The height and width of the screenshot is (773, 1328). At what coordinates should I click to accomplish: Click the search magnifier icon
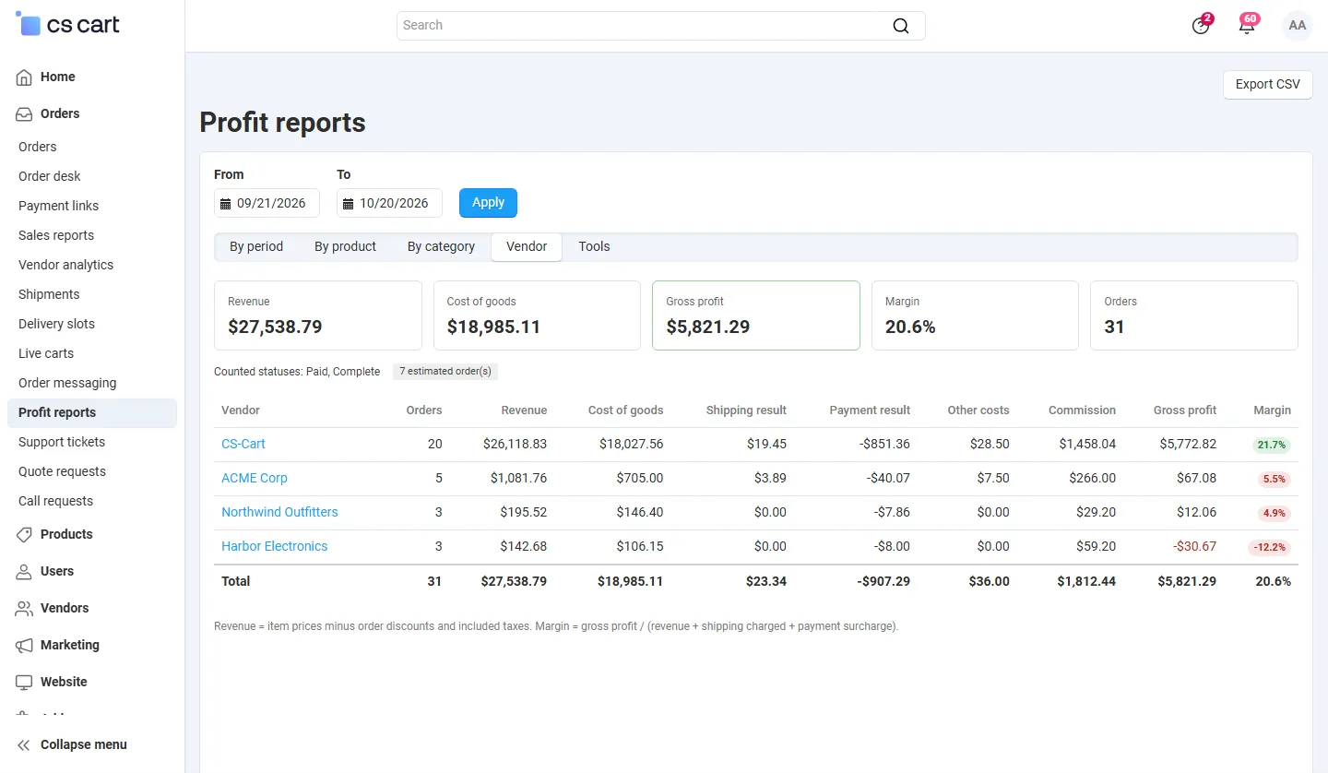pyautogui.click(x=901, y=26)
